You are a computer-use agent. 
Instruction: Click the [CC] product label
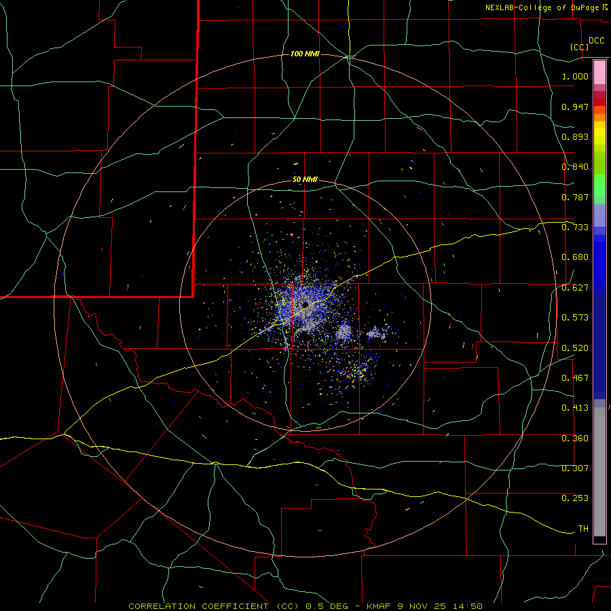[x=580, y=47]
